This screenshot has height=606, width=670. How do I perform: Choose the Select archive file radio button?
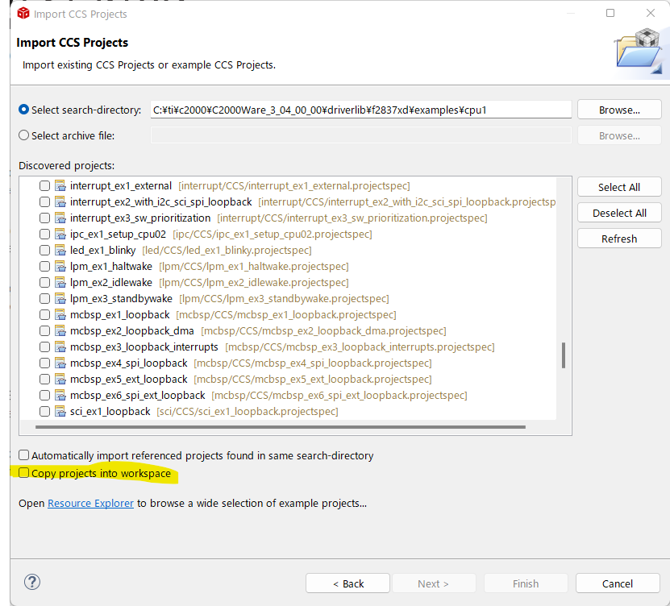coord(24,135)
